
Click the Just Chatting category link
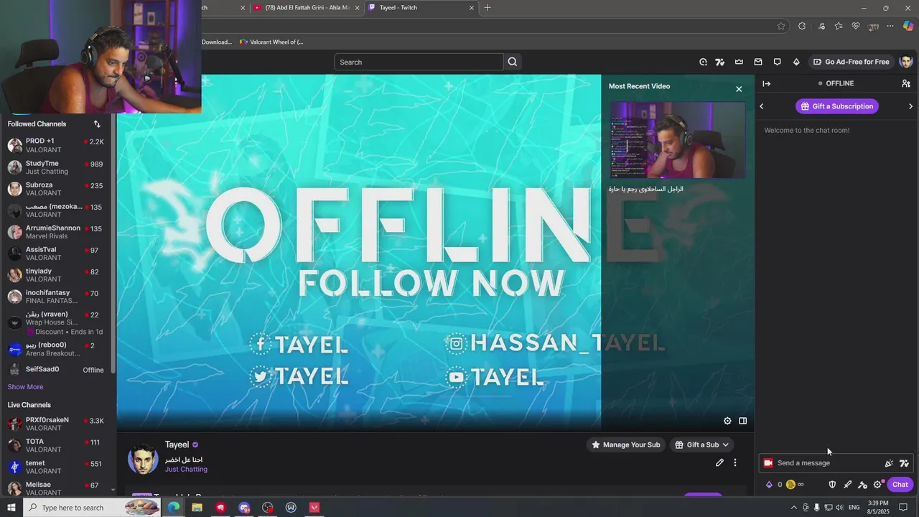(x=186, y=470)
